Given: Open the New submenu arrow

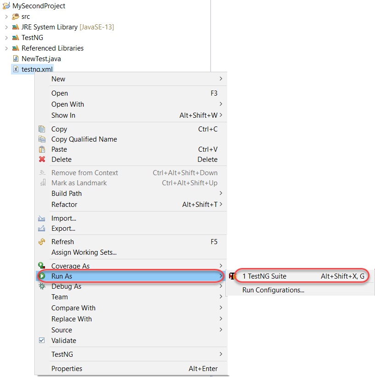Looking at the screenshot, I should click(x=221, y=79).
